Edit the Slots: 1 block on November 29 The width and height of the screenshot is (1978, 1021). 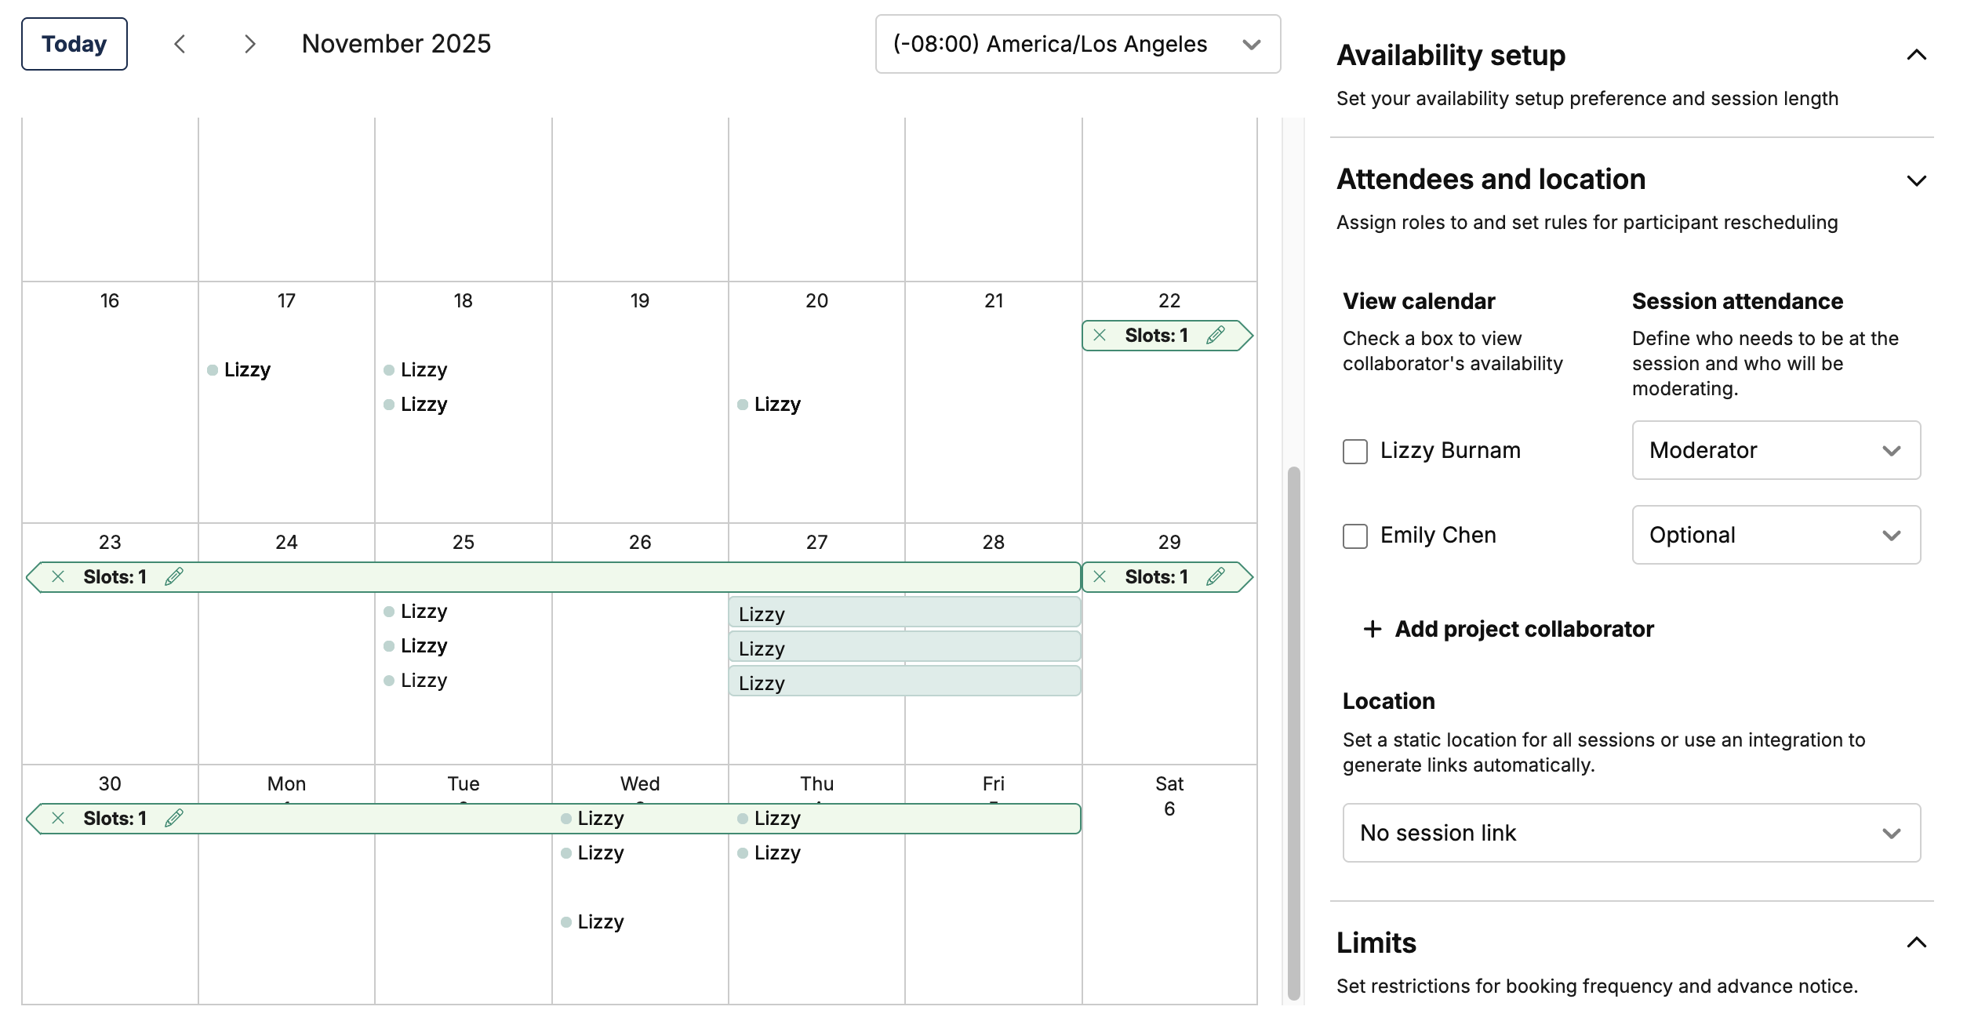pyautogui.click(x=1215, y=577)
